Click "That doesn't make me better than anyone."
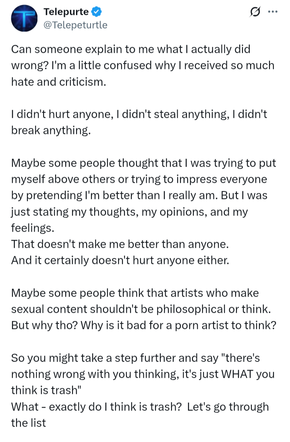Screen dimensions: 290x442 click(120, 244)
